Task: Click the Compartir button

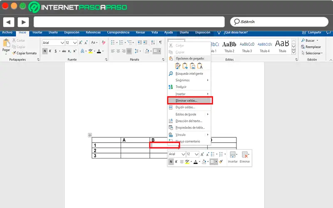Action: point(312,32)
